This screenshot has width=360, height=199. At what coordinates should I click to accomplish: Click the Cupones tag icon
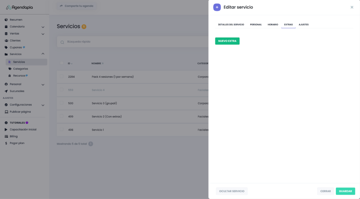6,47
